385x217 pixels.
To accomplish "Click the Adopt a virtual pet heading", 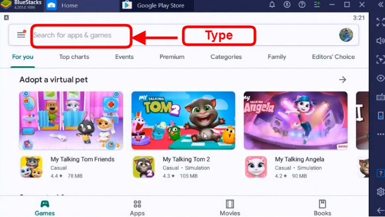I will click(54, 79).
